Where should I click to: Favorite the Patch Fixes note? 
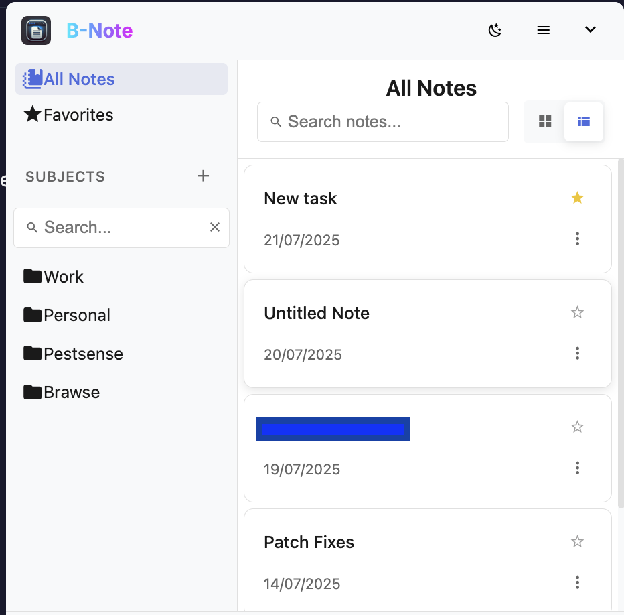click(x=577, y=541)
